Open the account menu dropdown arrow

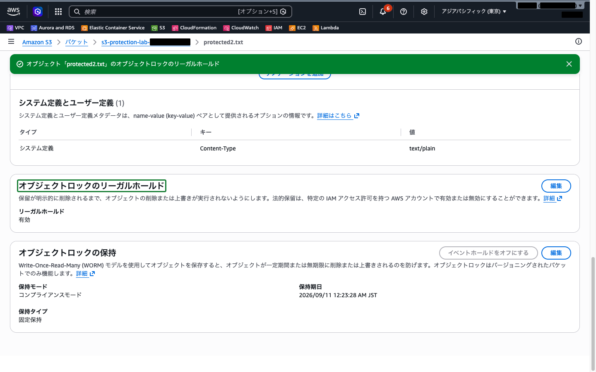click(580, 6)
